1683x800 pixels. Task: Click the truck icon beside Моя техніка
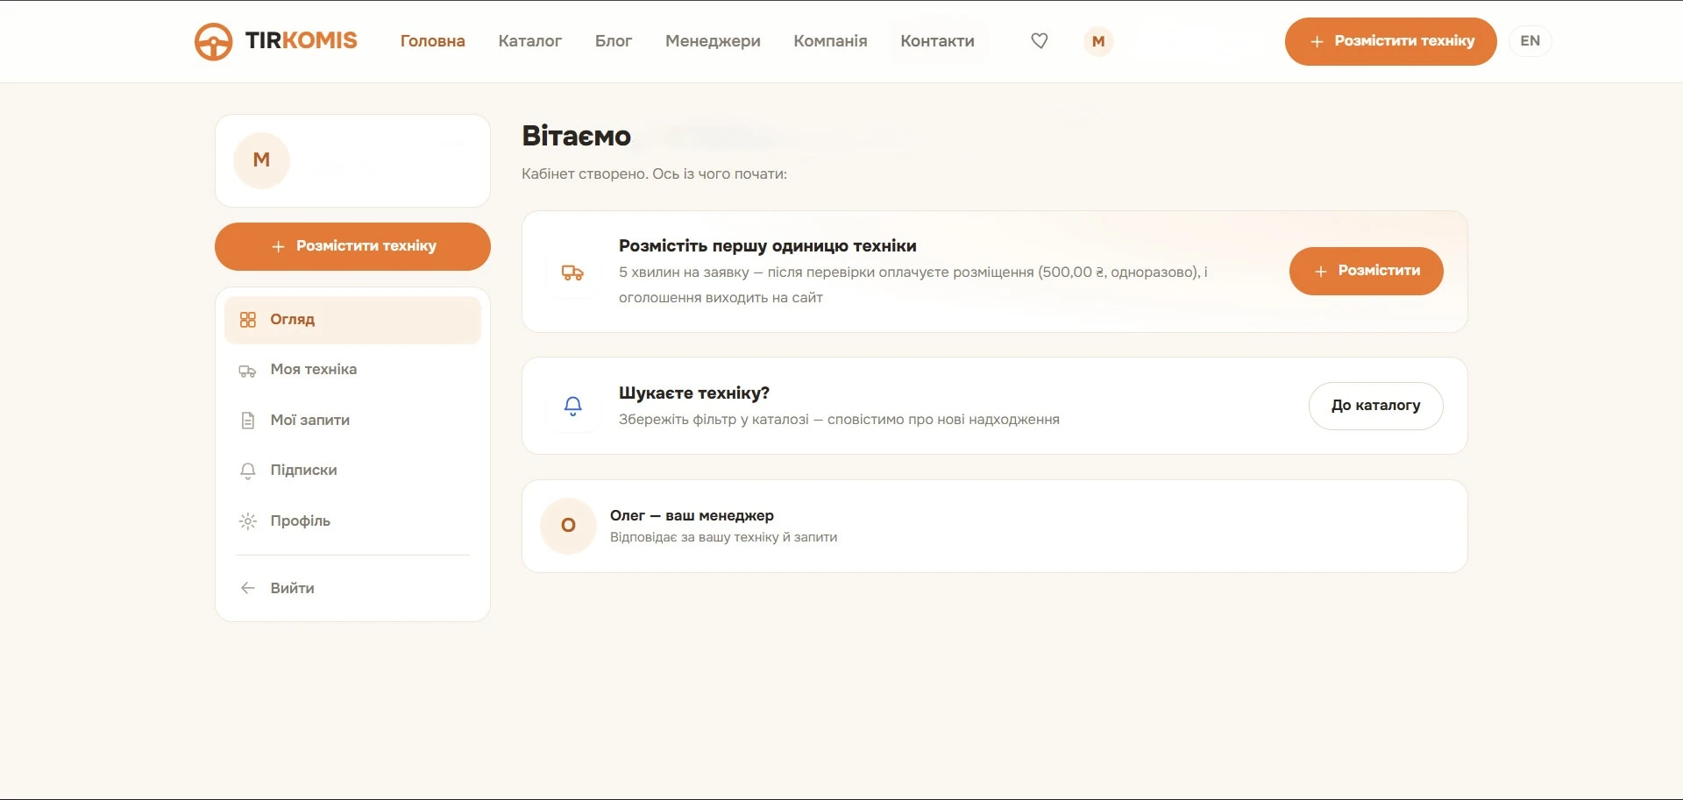coord(248,371)
